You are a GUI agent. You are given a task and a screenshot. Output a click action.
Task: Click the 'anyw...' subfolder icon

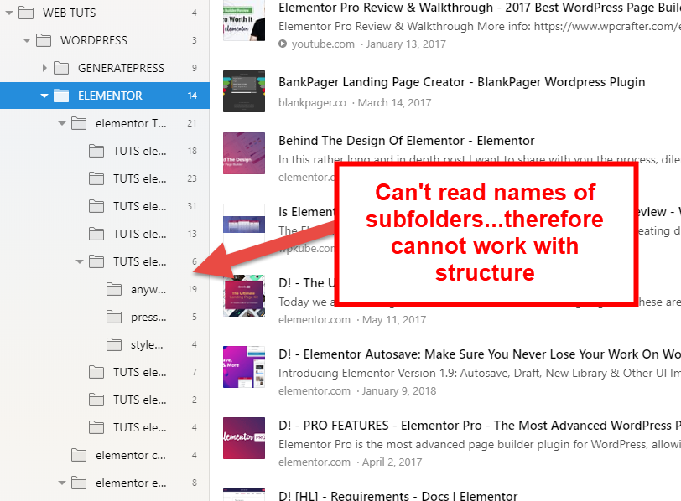pyautogui.click(x=114, y=289)
